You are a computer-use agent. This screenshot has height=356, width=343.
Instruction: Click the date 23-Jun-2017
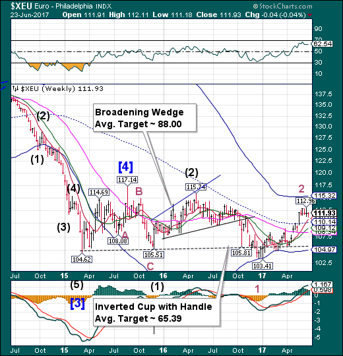(30, 15)
